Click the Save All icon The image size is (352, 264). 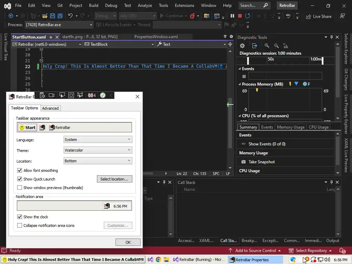60,16
